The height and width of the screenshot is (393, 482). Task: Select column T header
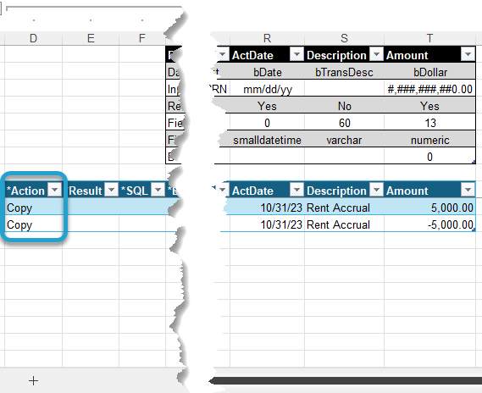coord(429,38)
